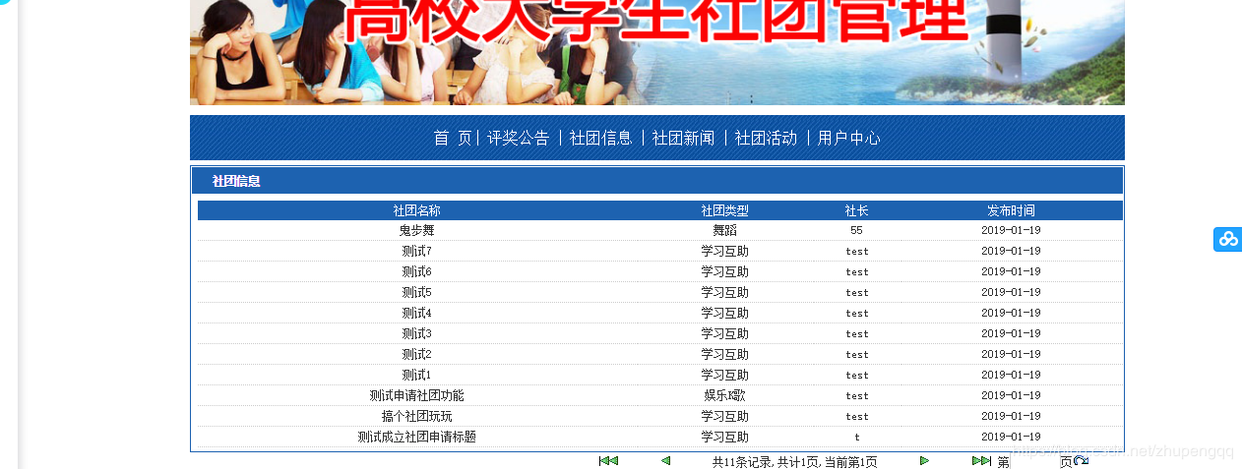Jump to last page icon
Screen dimensions: 1242x469
click(981, 461)
